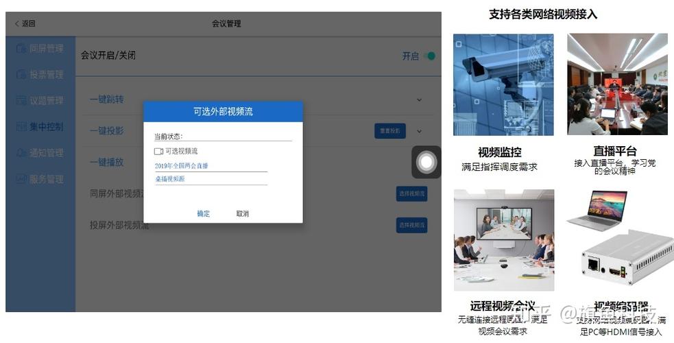Open 通知管理 in the sidebar

click(x=46, y=152)
